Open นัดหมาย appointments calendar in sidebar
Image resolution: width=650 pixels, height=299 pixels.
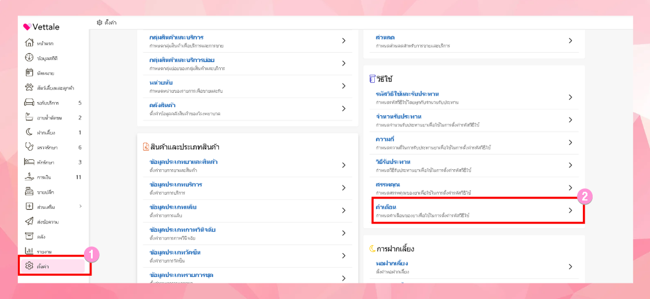(40, 73)
